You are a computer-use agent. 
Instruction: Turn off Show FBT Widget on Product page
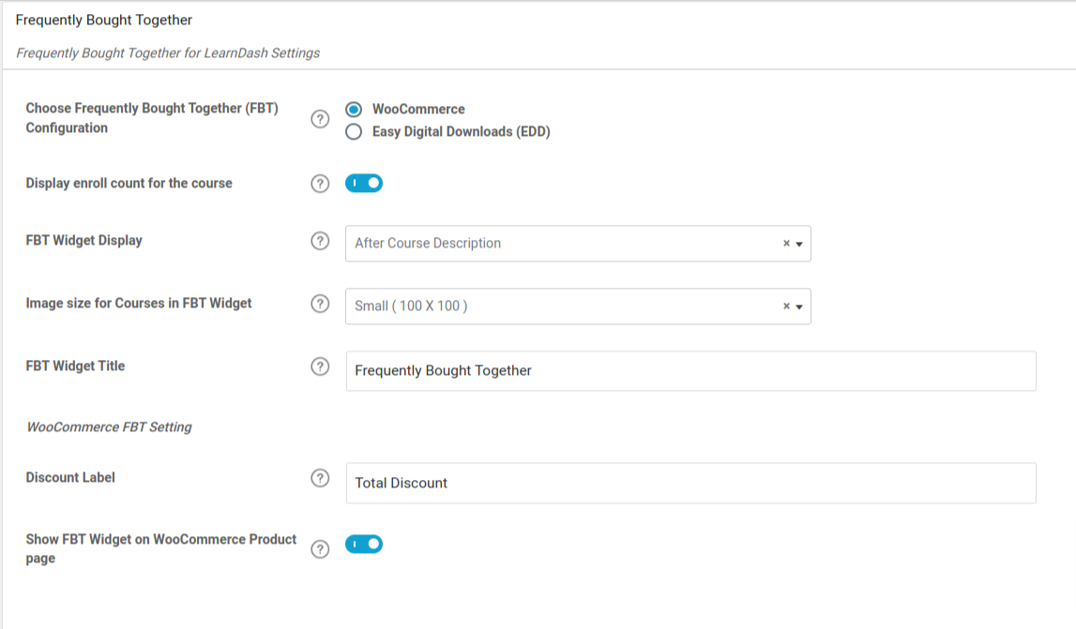pyautogui.click(x=365, y=544)
